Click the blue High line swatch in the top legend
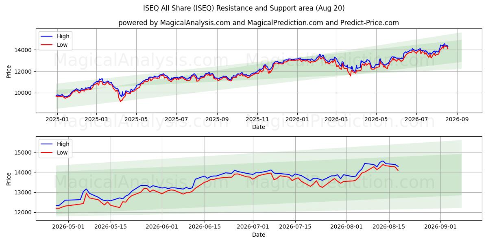The image size is (488, 244). pyautogui.click(x=47, y=37)
